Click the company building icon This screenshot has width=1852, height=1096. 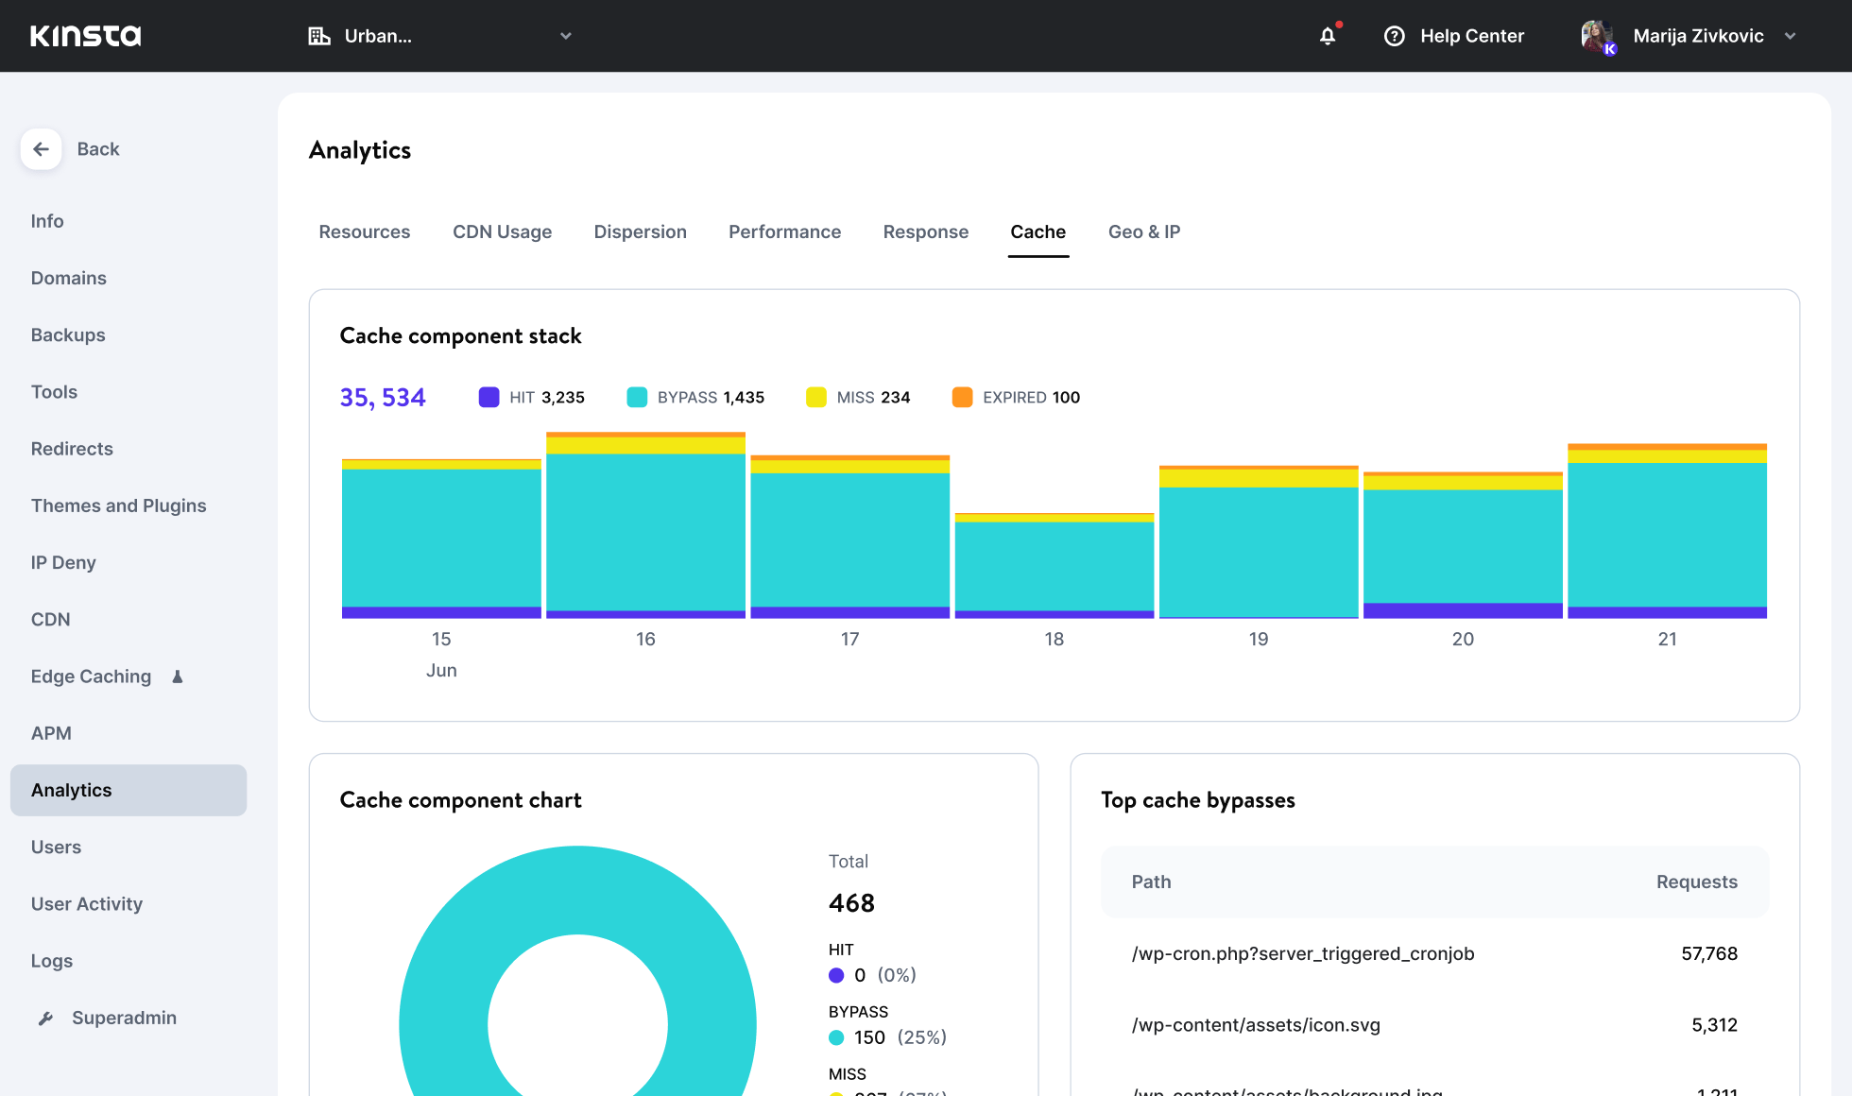pyautogui.click(x=319, y=36)
